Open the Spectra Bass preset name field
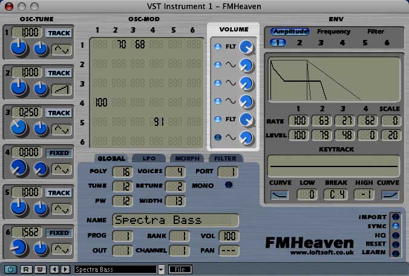 coord(116,269)
